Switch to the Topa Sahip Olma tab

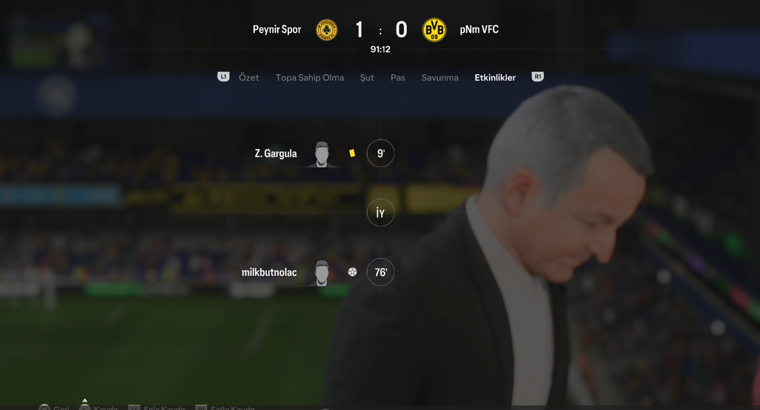click(310, 77)
